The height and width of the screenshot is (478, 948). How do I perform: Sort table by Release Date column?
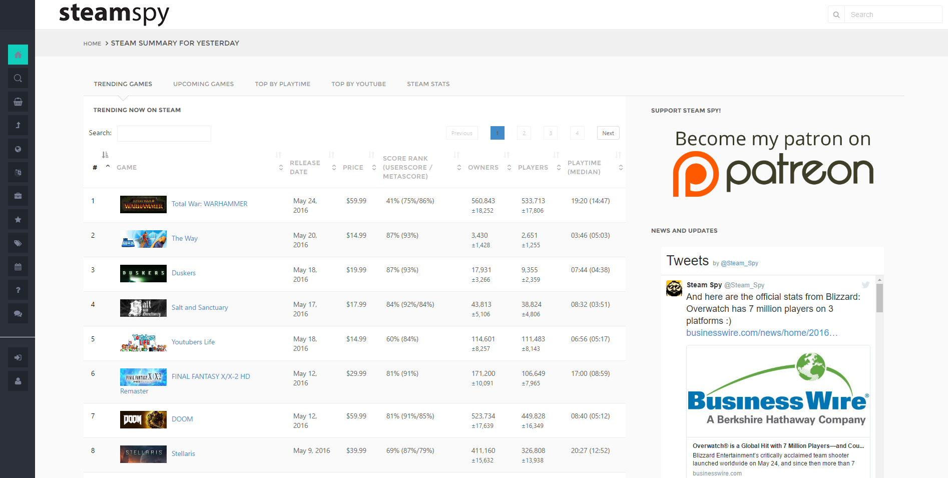[312, 167]
